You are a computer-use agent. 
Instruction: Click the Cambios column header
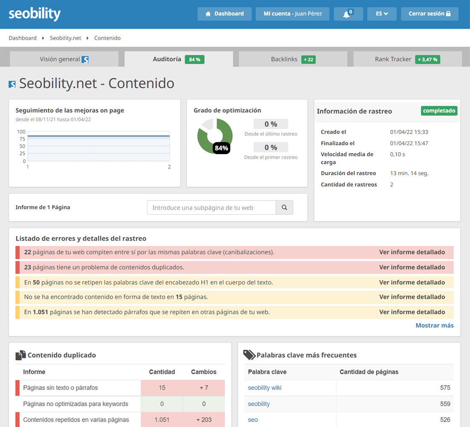[204, 372]
